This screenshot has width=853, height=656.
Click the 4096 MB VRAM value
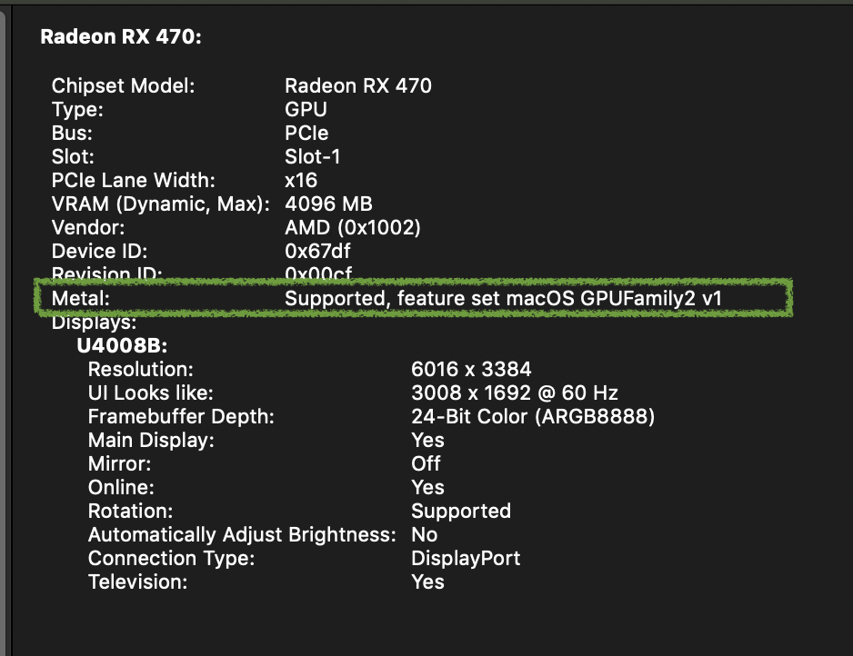coord(328,204)
